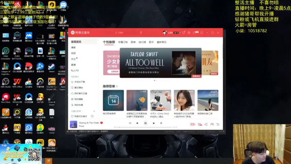Open PUBG BATTLEGROUNDS desktop shortcut
Screen dimensions: 291x164
(17, 54)
